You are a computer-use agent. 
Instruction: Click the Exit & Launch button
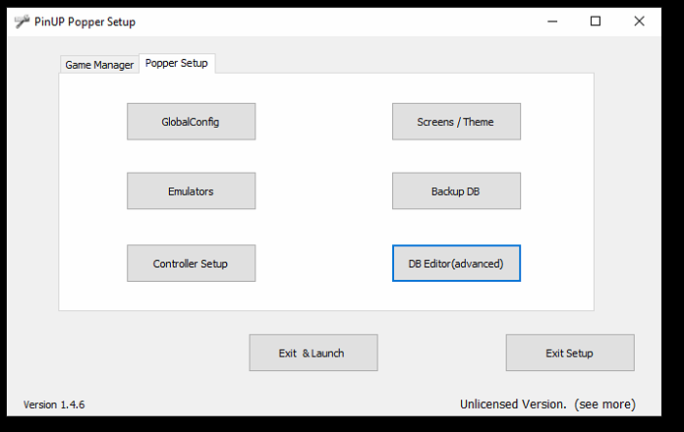pyautogui.click(x=313, y=352)
